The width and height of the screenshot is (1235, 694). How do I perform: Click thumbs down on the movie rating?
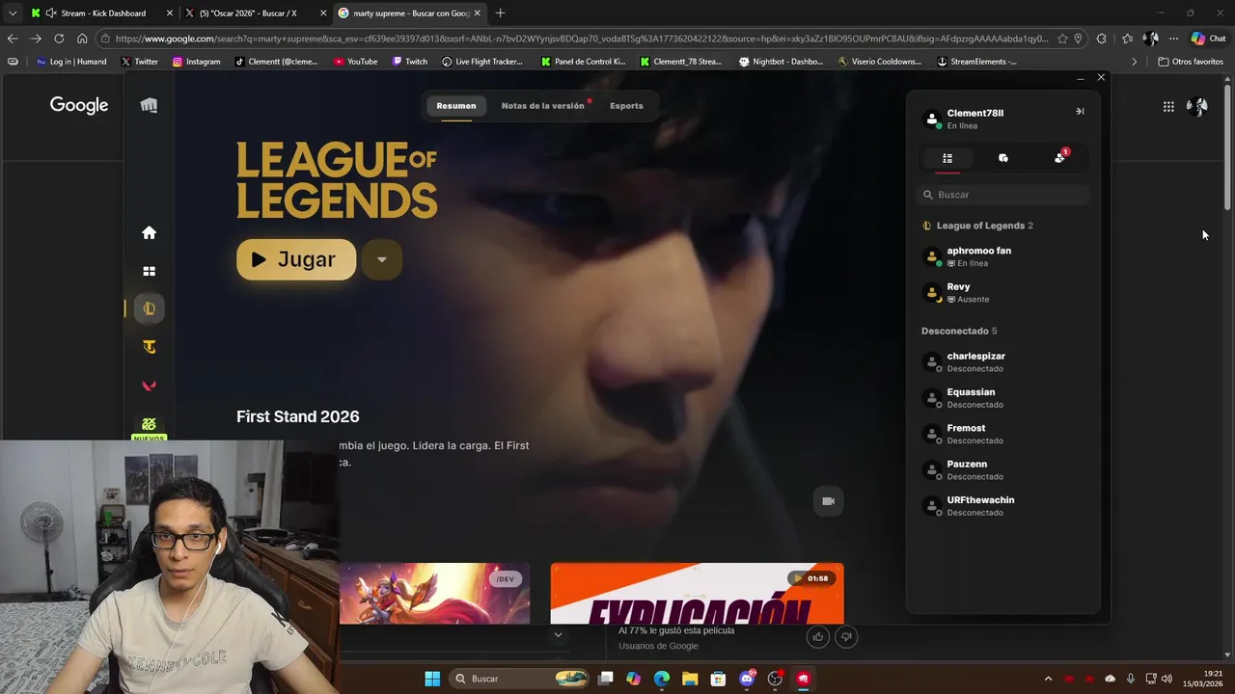[x=846, y=637]
